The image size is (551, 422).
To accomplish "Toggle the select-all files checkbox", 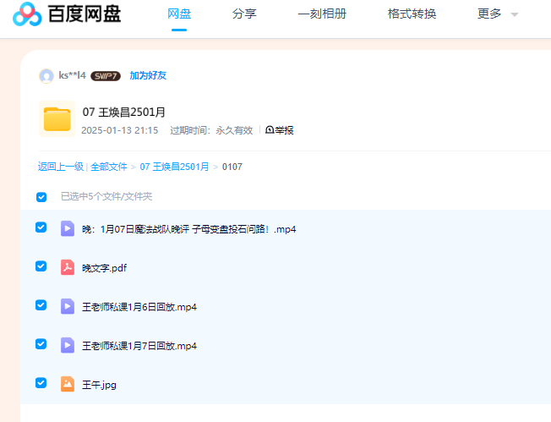I will tap(41, 197).
